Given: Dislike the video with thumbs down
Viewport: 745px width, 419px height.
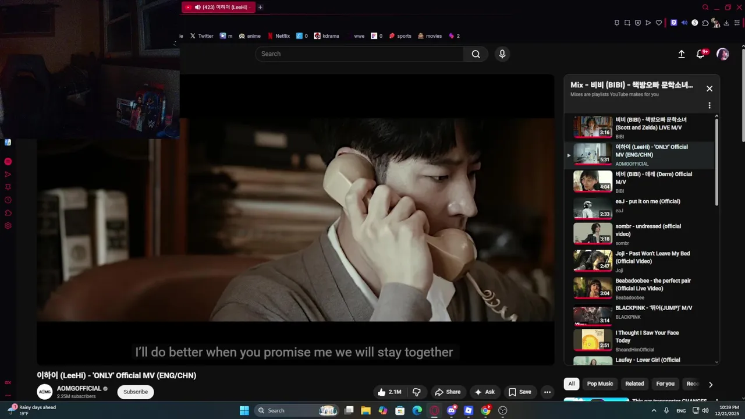Looking at the screenshot, I should (x=417, y=392).
